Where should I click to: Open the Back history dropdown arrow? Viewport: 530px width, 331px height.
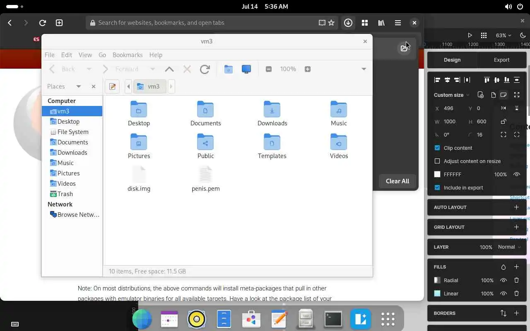[x=88, y=69]
